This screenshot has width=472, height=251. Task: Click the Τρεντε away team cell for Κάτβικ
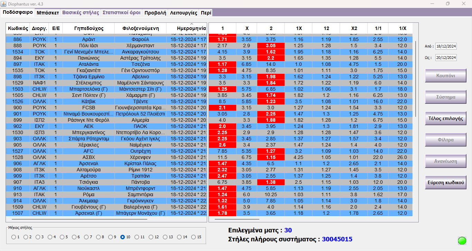[x=140, y=101]
